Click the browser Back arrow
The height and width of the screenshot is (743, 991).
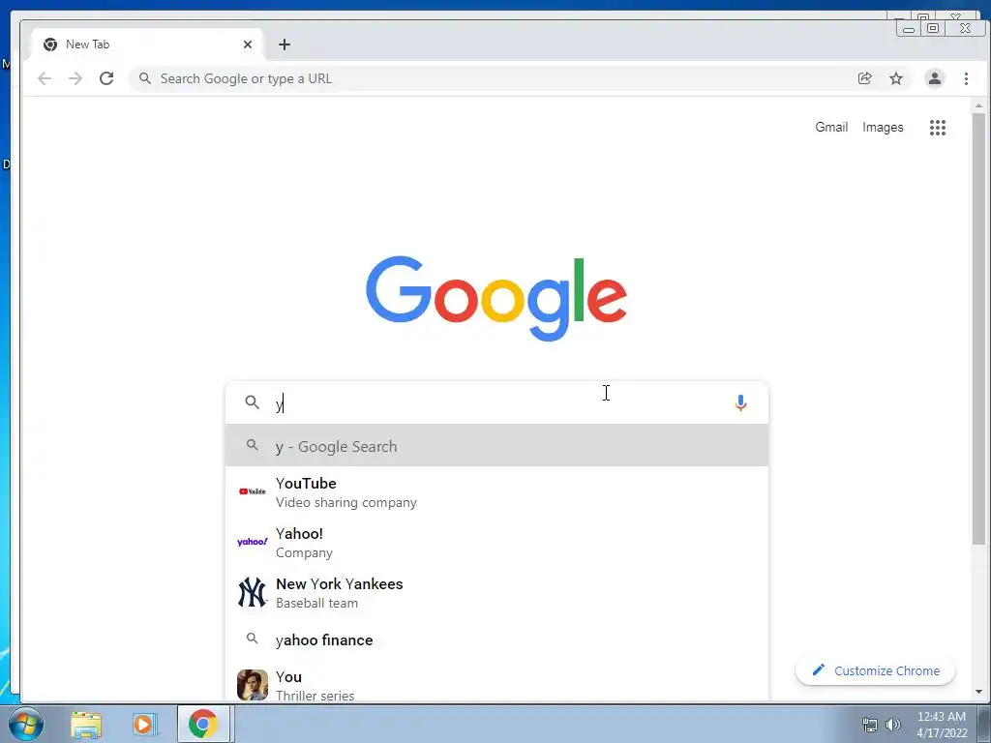pyautogui.click(x=45, y=78)
